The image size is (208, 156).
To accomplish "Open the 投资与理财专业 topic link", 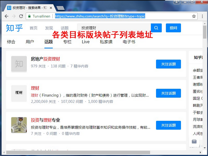I will coord(45,120).
